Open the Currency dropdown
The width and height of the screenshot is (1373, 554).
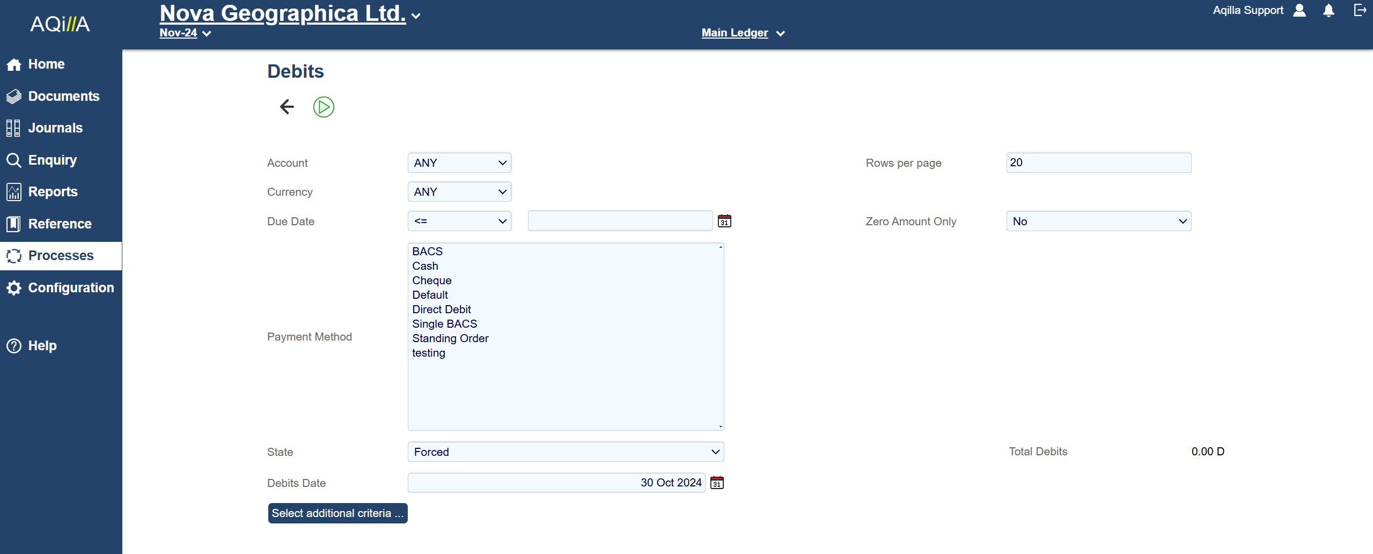pos(459,192)
